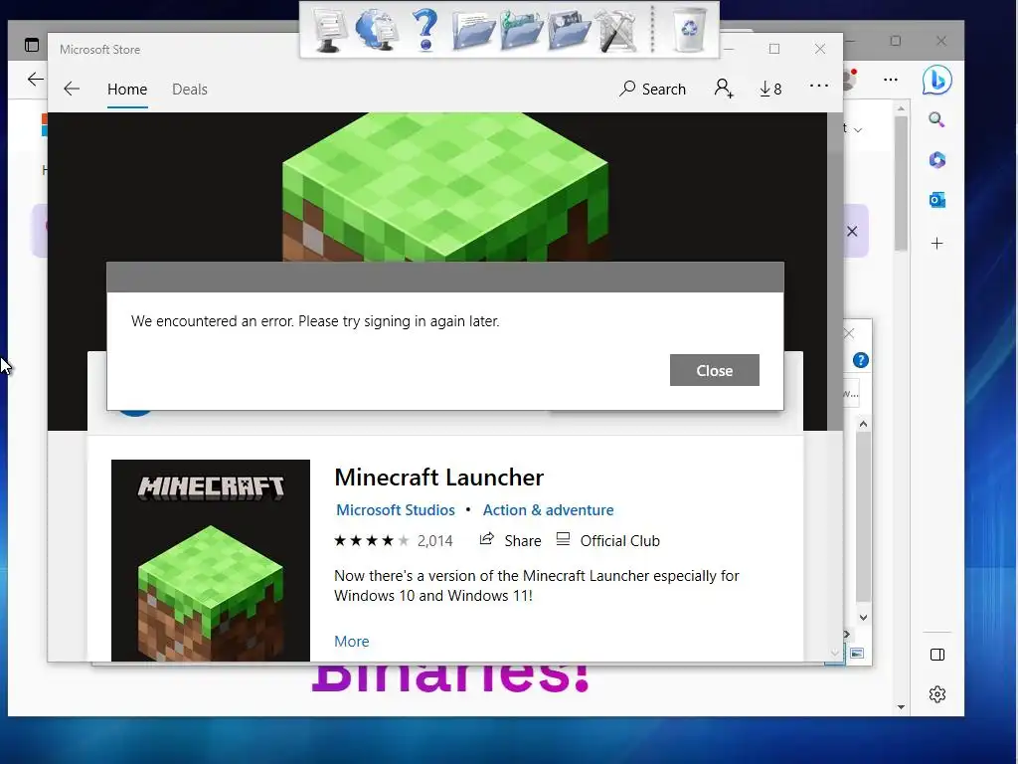Toggle the Edge sidebar panel icon
The image size is (1018, 764).
point(937,655)
